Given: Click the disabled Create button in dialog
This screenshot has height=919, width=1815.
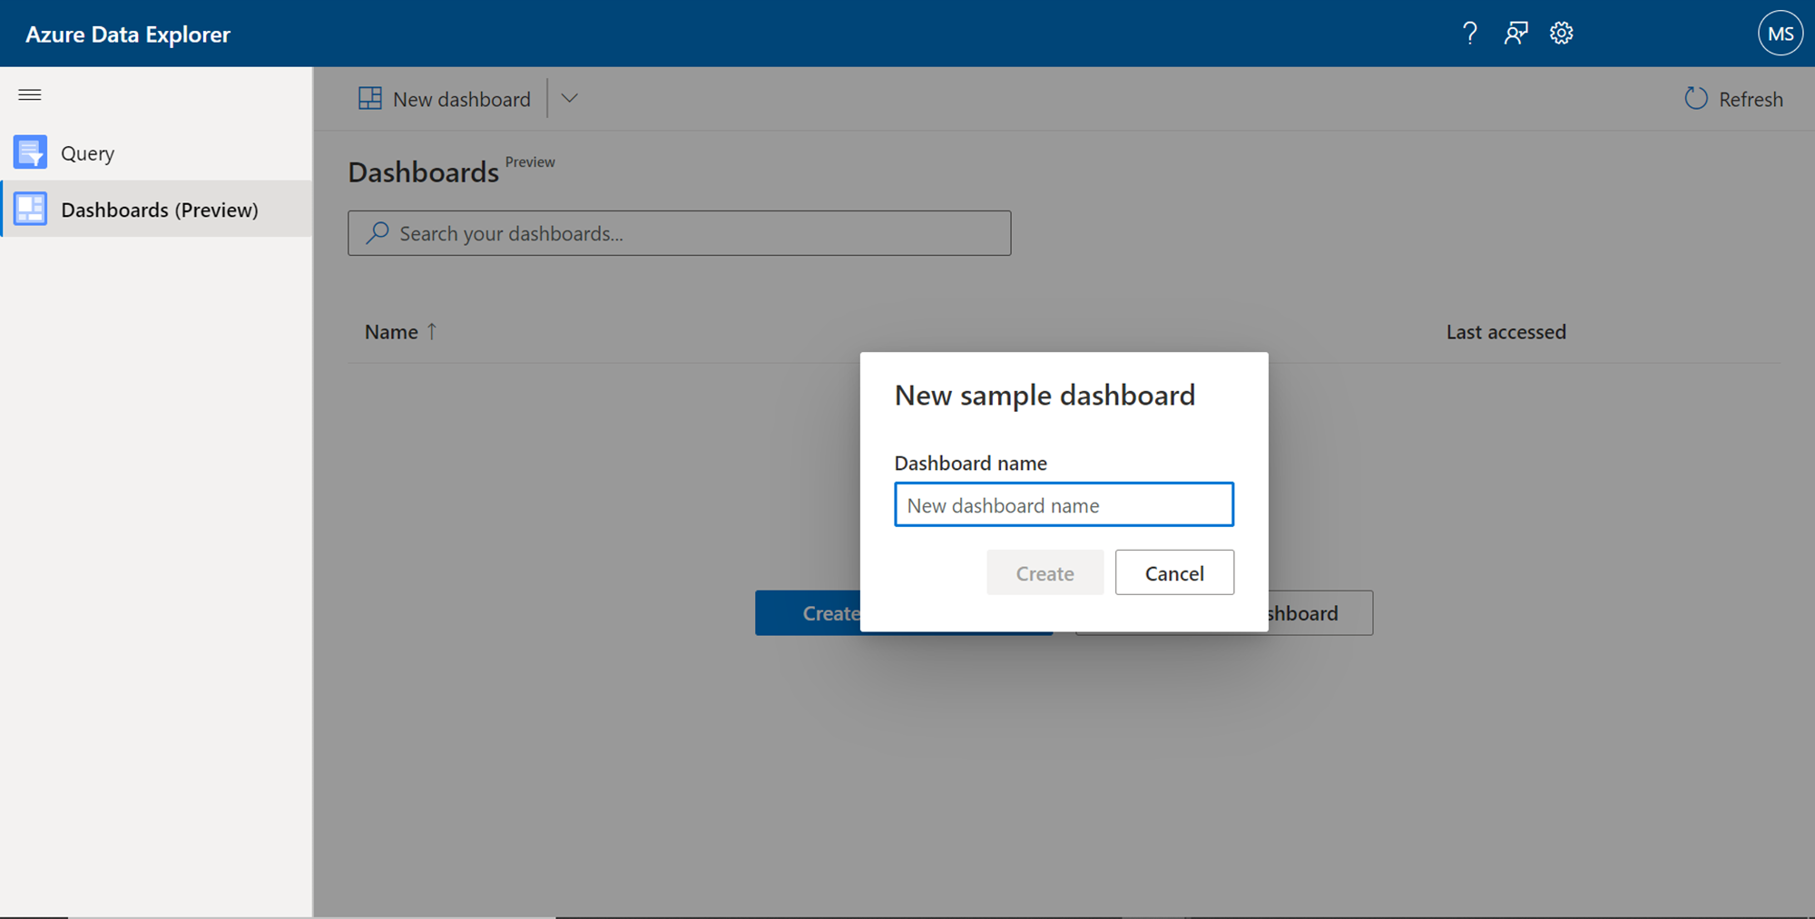Looking at the screenshot, I should click(1045, 572).
